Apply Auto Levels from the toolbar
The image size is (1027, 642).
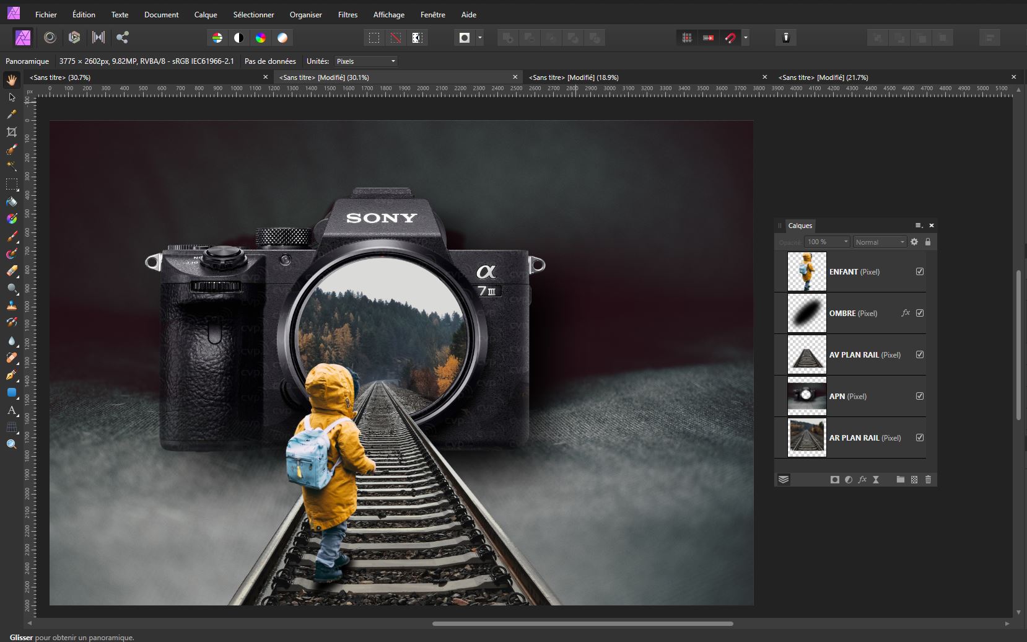[x=217, y=38]
